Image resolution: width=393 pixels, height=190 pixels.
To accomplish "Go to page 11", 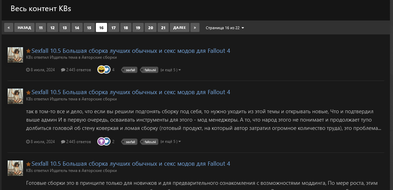I will pyautogui.click(x=41, y=27).
